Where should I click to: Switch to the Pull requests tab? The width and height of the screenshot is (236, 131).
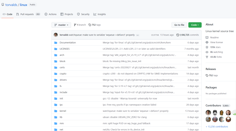point(25,14)
